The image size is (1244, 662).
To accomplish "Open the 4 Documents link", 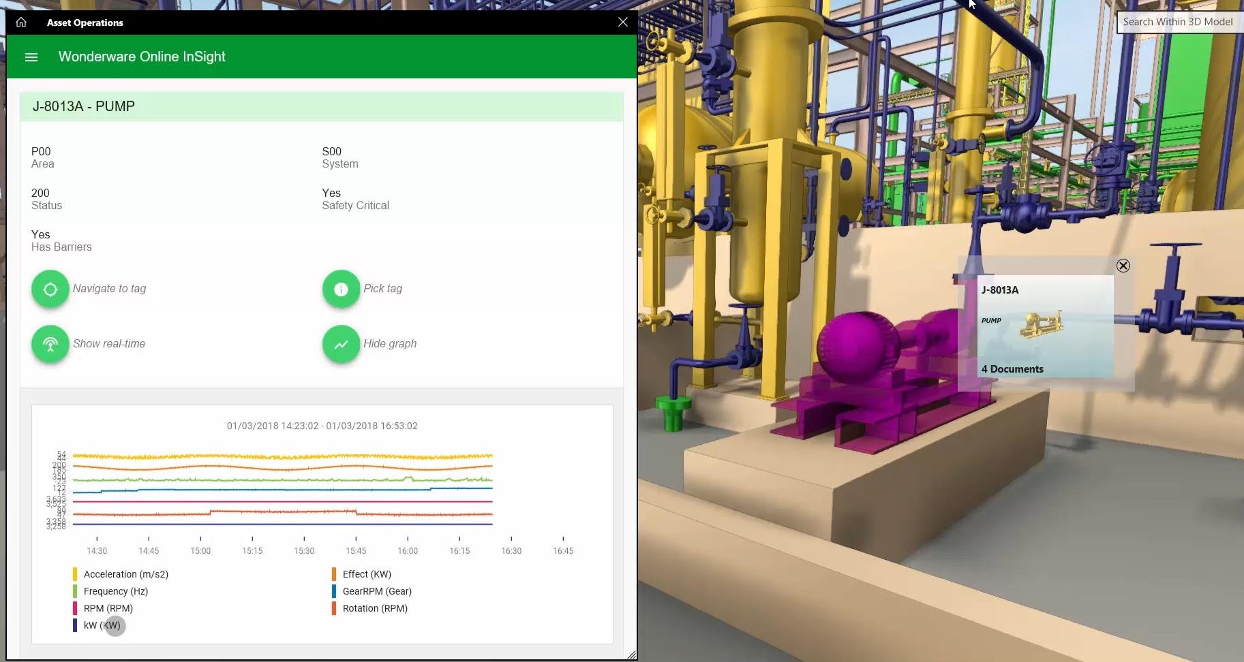I will (1012, 369).
